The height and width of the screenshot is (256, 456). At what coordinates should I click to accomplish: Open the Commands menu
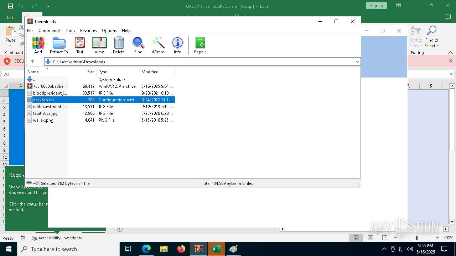(50, 31)
